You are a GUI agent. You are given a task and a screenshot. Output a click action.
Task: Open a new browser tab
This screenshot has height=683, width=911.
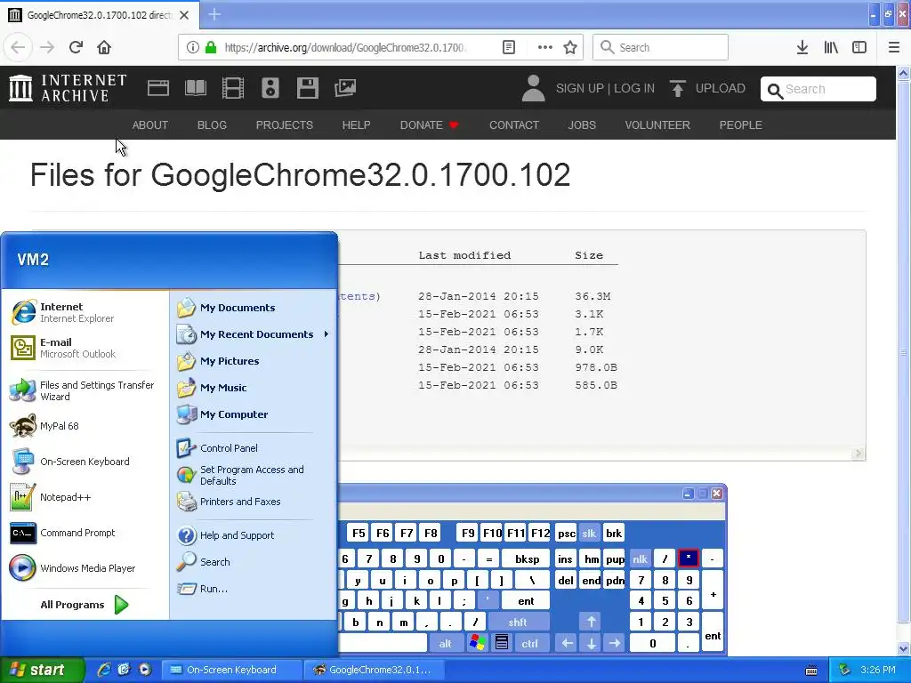click(214, 14)
